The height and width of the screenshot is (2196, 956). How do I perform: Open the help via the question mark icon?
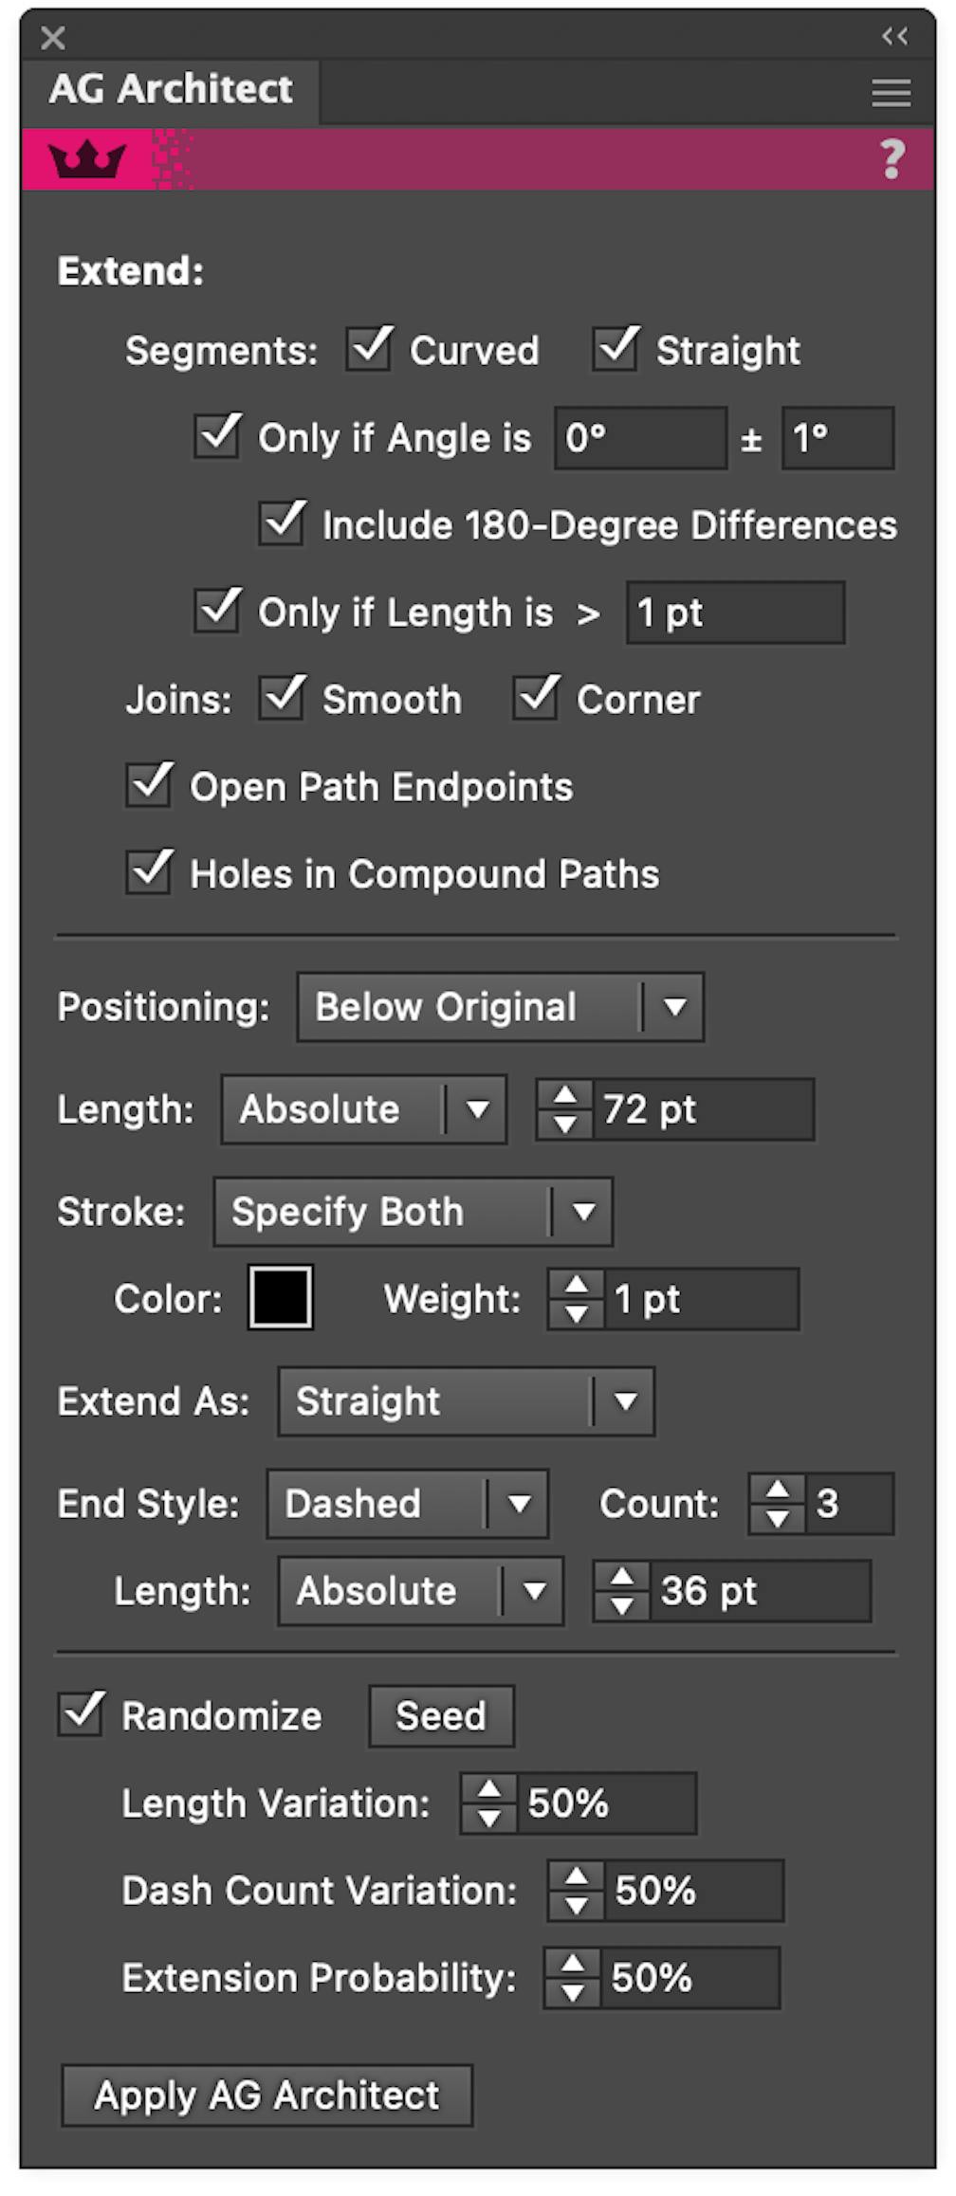[892, 159]
